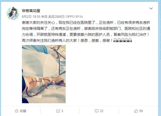Click the 8月2日 18:55 timestamp link
Screen dimensions: 161x116
(x=31, y=17)
